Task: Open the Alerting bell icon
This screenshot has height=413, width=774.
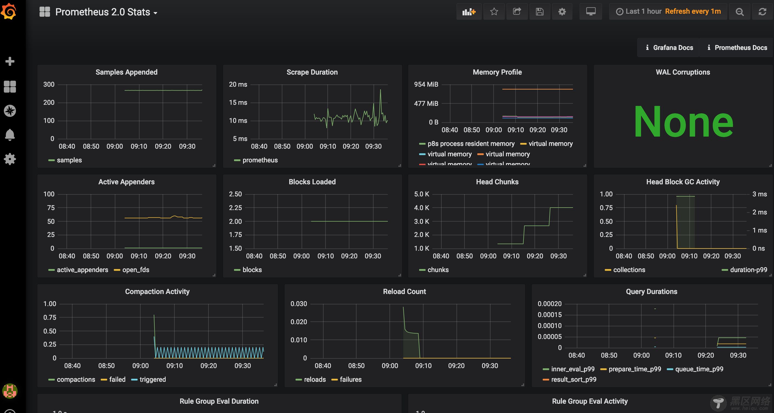Action: pyautogui.click(x=10, y=135)
